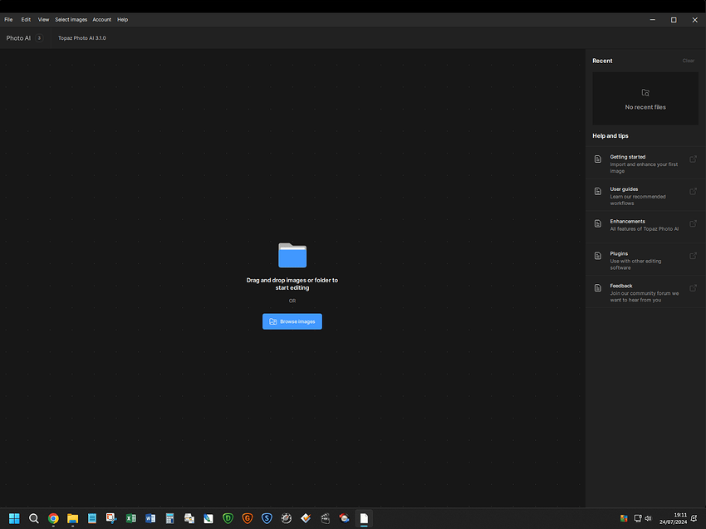This screenshot has height=529, width=706.
Task: Launch Excel from the taskbar
Action: (x=131, y=518)
